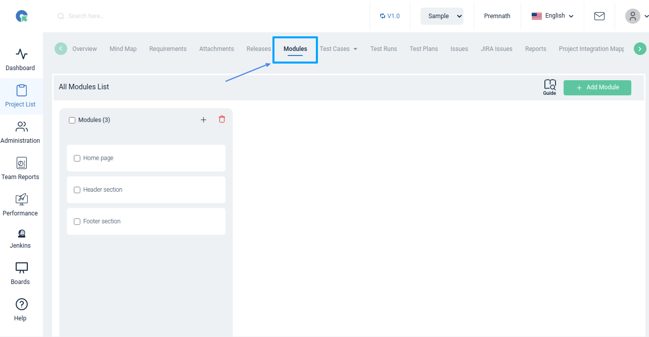Screen dimensions: 649x337
Task: Click the V1.0 version sync icon
Action: pos(383,16)
